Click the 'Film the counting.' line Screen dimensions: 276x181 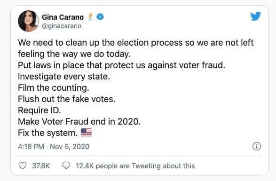[x=54, y=88]
